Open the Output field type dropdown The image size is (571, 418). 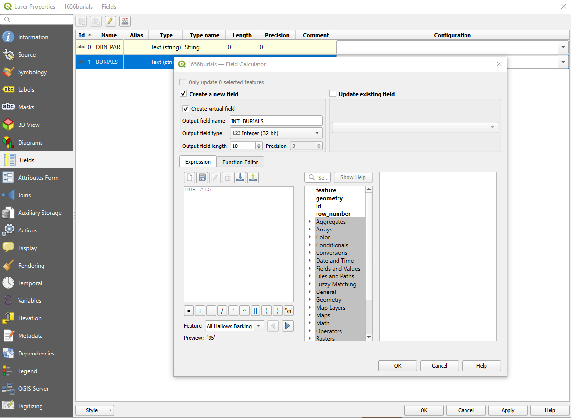pyautogui.click(x=275, y=133)
